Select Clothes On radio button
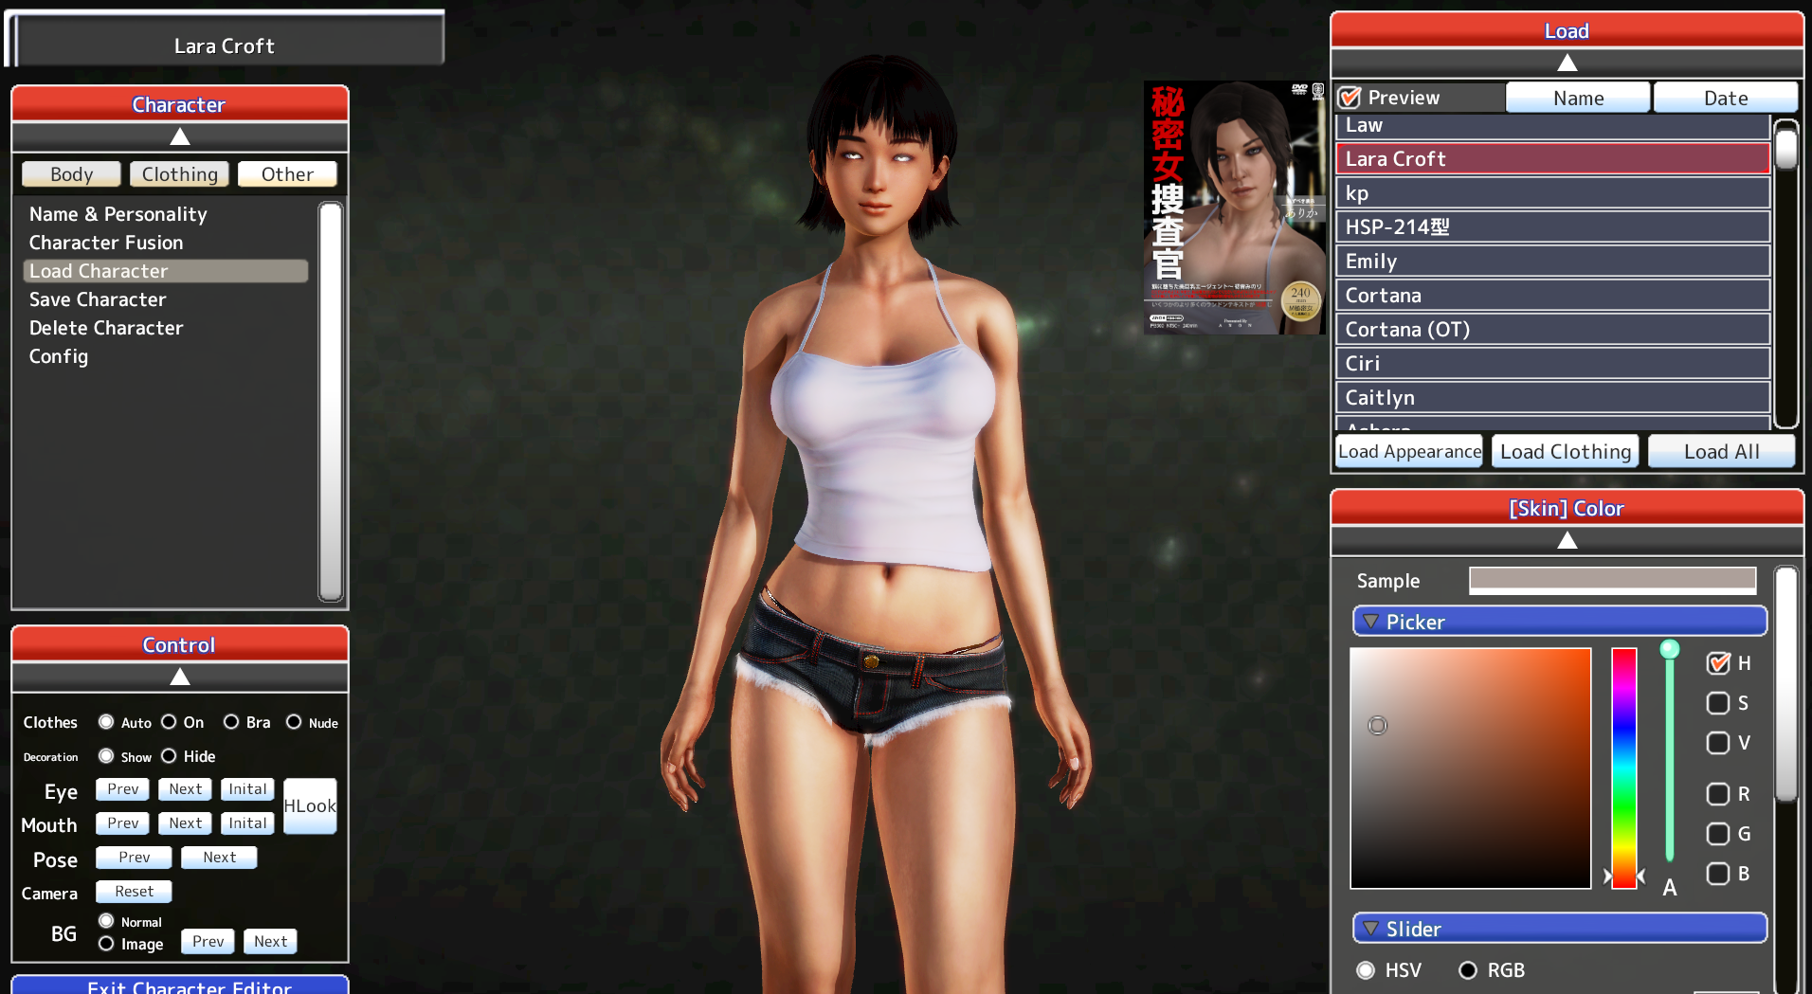 (169, 722)
